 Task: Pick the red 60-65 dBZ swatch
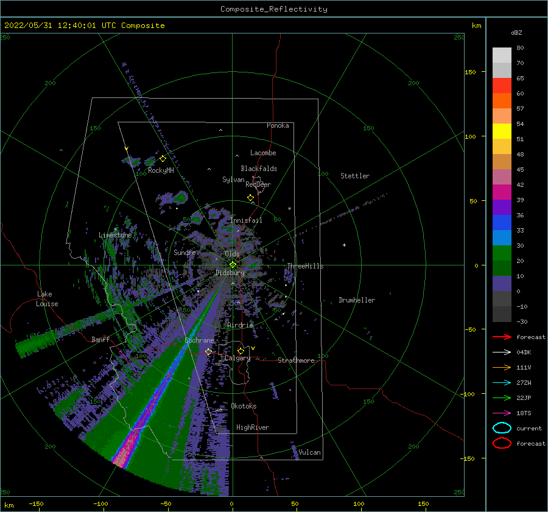502,86
